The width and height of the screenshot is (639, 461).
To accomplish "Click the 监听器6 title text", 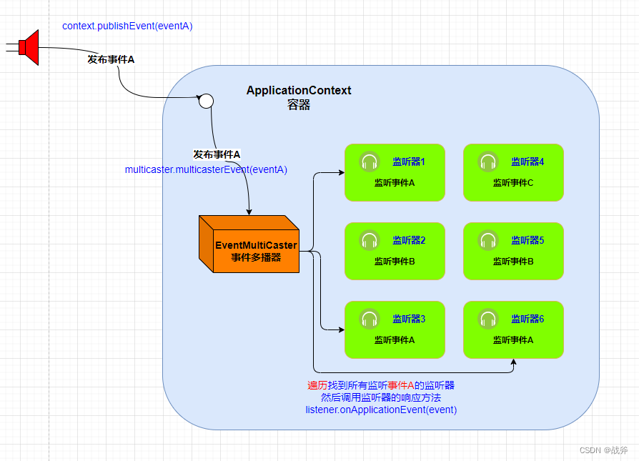I will [527, 319].
